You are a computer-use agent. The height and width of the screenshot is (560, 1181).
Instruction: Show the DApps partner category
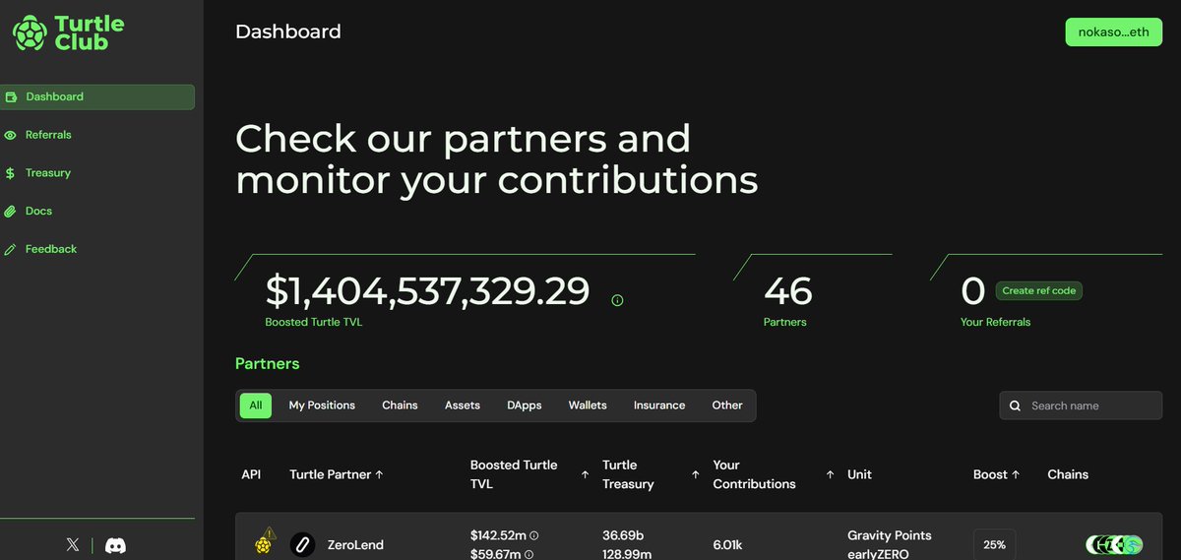[525, 405]
